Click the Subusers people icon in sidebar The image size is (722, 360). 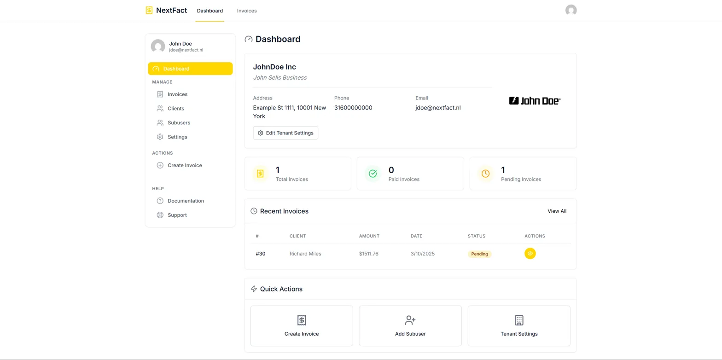point(160,123)
